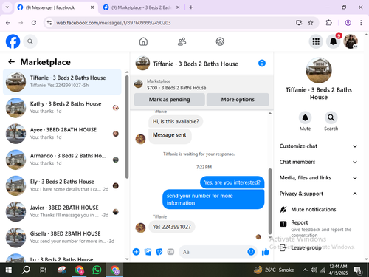Screen dimensions: 369x277
Task: Switch to the Messenger | Facebook tab
Action: click(56, 7)
